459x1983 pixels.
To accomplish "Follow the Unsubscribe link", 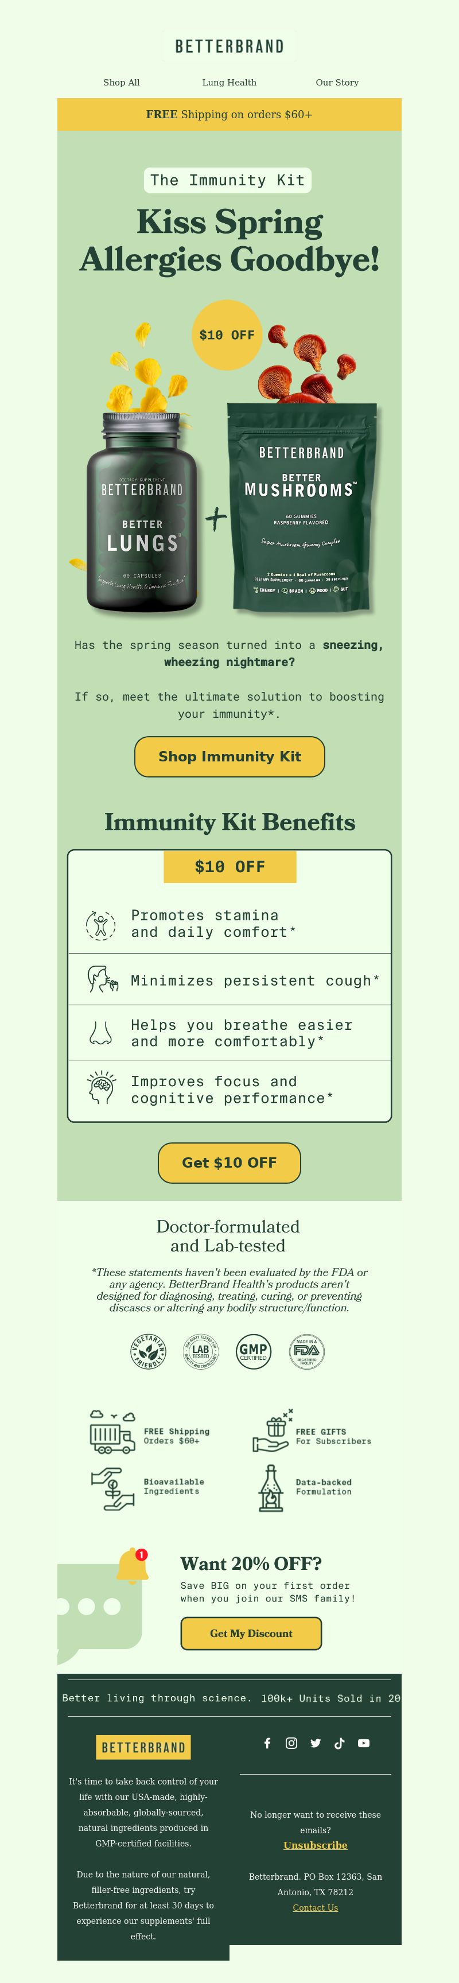I will pos(316,1845).
